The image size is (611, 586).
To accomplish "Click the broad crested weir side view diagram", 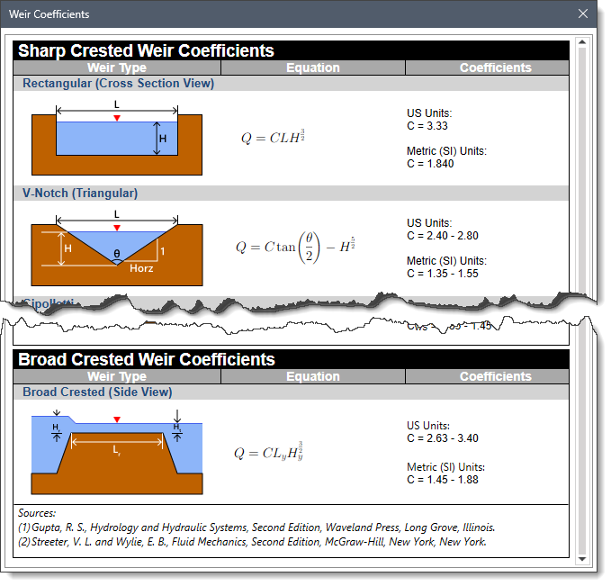I will [117, 452].
